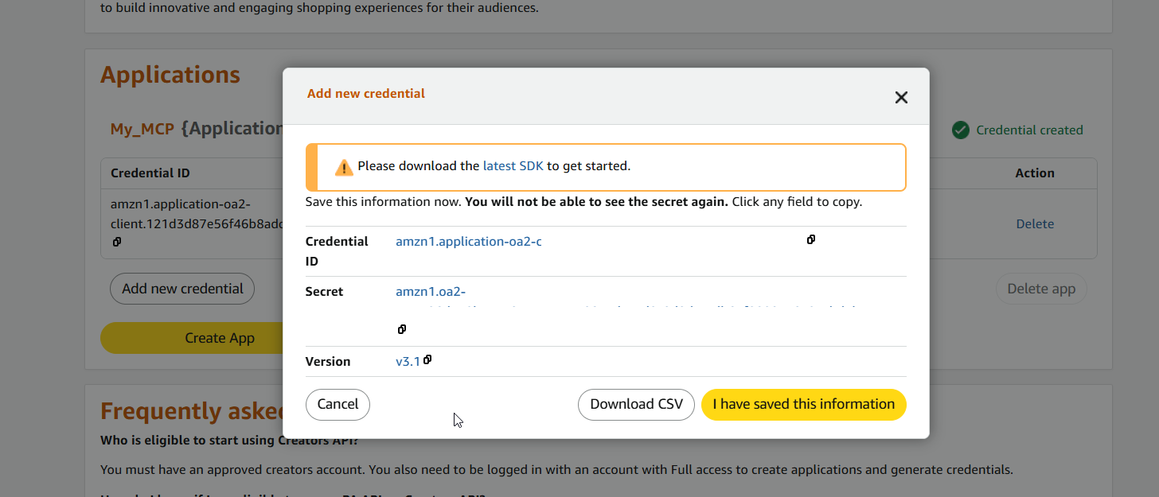The width and height of the screenshot is (1159, 497).
Task: Click the yellow Create App button
Action: tap(192, 338)
